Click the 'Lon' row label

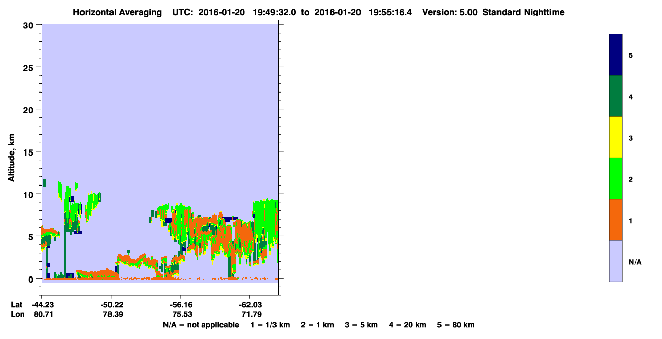(x=17, y=315)
